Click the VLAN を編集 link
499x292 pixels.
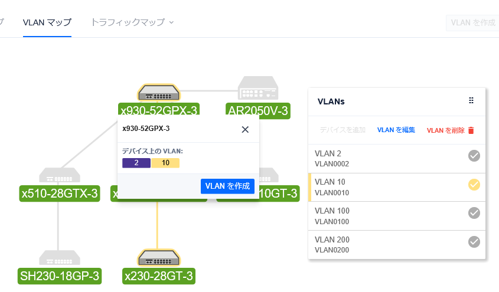point(396,130)
